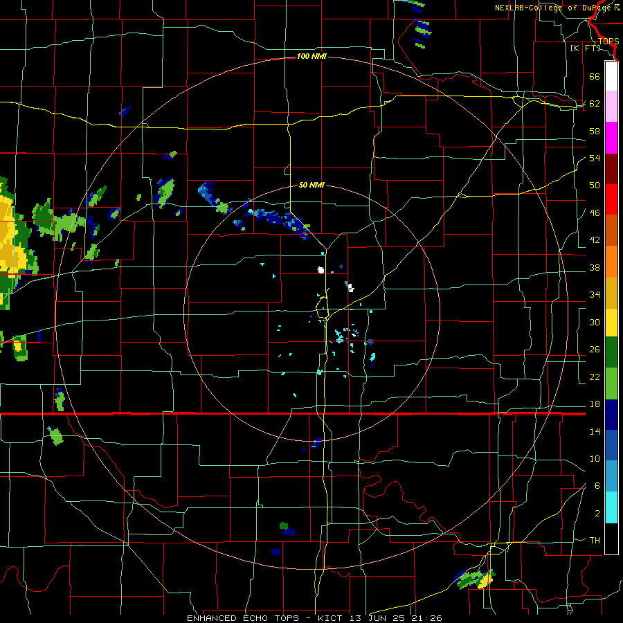This screenshot has height=623, width=623.
Task: Click the NEXLAB-College of DuPage credit text
Action: click(x=557, y=8)
